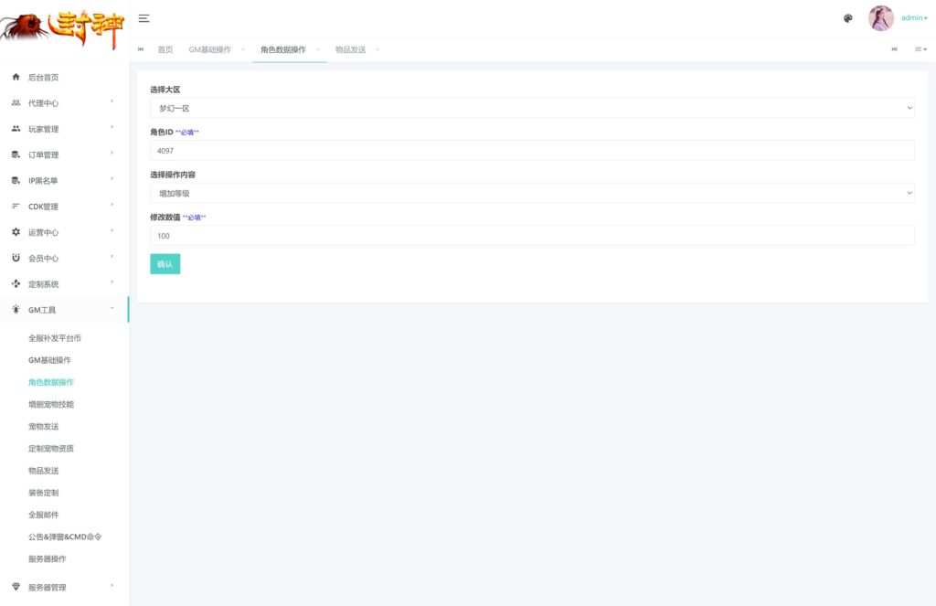Viewport: 936px width, 606px height.
Task: Click the home icon beside 后台首页
Action: (16, 78)
